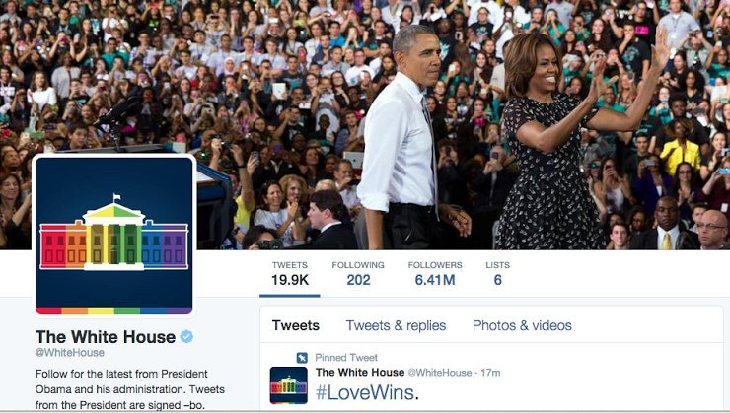Image resolution: width=730 pixels, height=413 pixels.
Task: Open the large rainbow White House profile picture
Action: point(114,236)
